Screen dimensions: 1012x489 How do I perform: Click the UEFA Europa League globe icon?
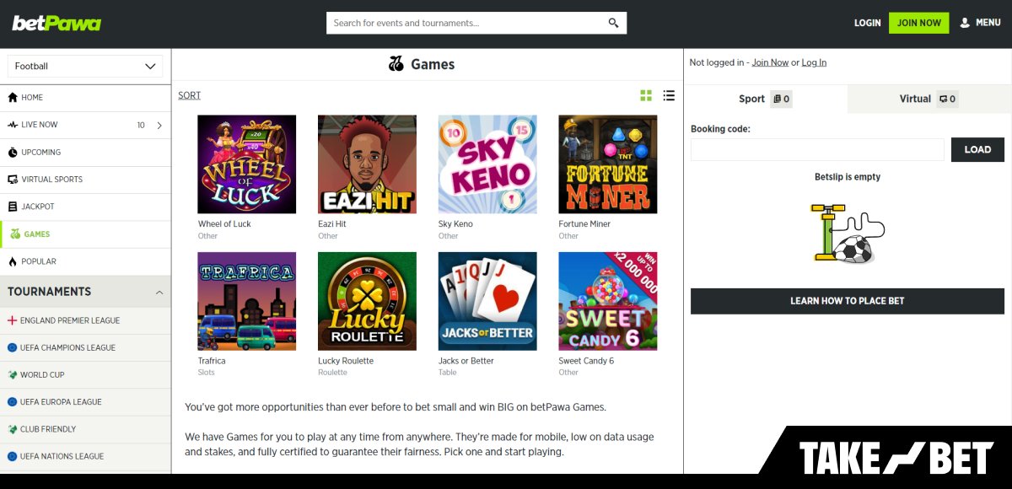[x=12, y=402]
